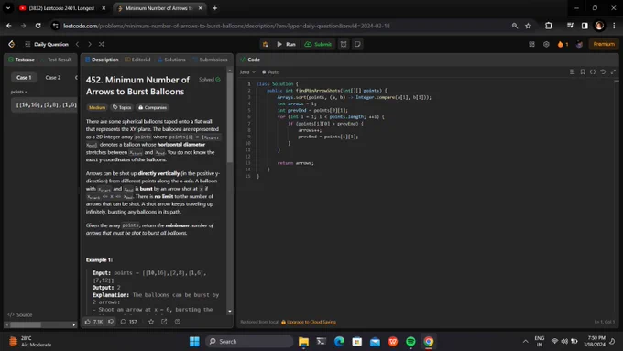Open the Description tab

[102, 60]
